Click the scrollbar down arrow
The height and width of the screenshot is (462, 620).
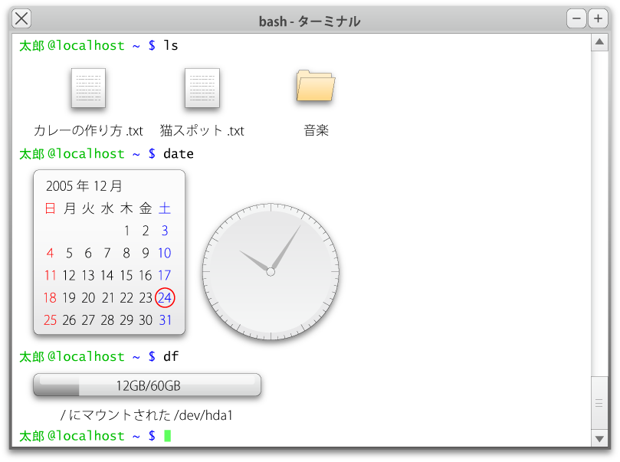600,438
